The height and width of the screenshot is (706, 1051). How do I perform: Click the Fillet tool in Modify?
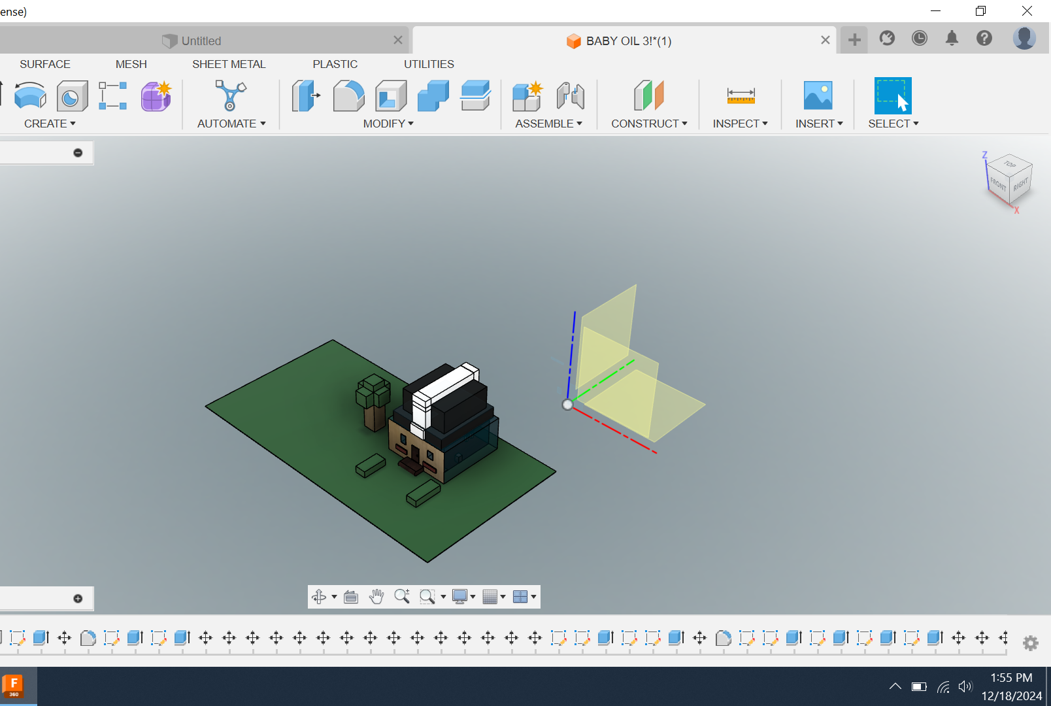[348, 96]
